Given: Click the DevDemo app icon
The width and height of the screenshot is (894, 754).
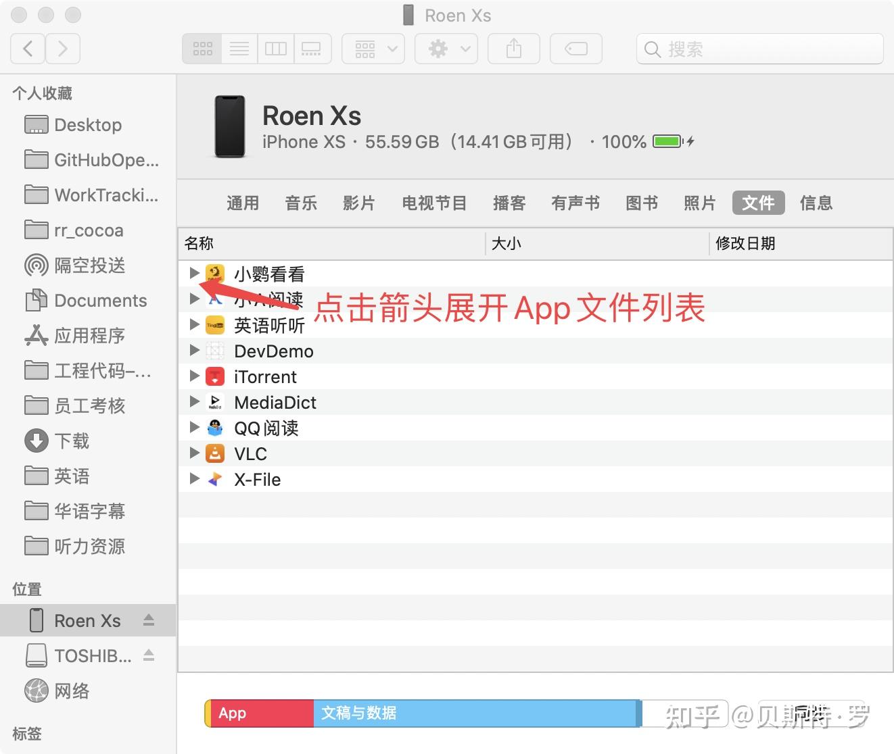Looking at the screenshot, I should point(215,351).
